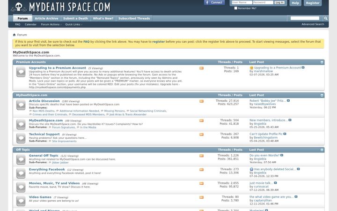Image resolution: width=337 pixels, height=211 pixels.
Task: Click the forum status icon for Article Discussion
Action: [x=21, y=105]
